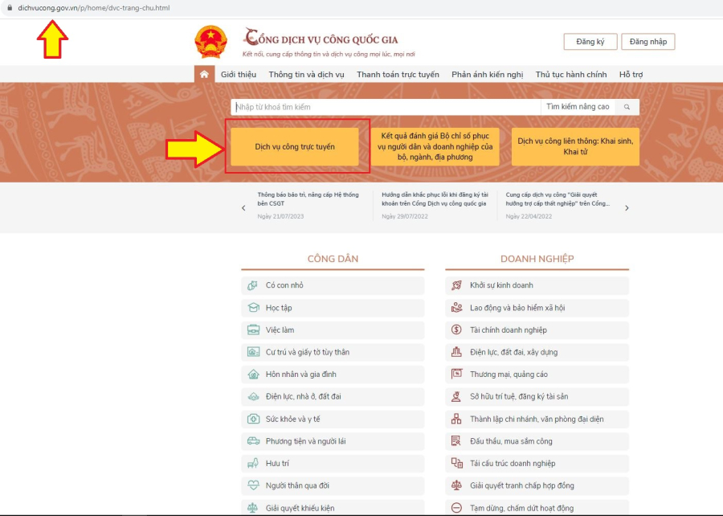Click the home icon in navigation bar
723x516 pixels.
tap(204, 74)
